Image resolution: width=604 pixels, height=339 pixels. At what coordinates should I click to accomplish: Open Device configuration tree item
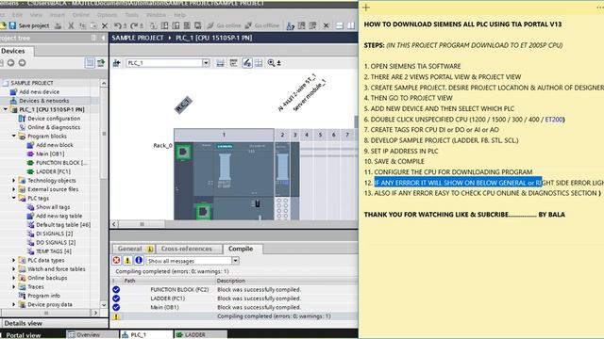click(x=54, y=119)
